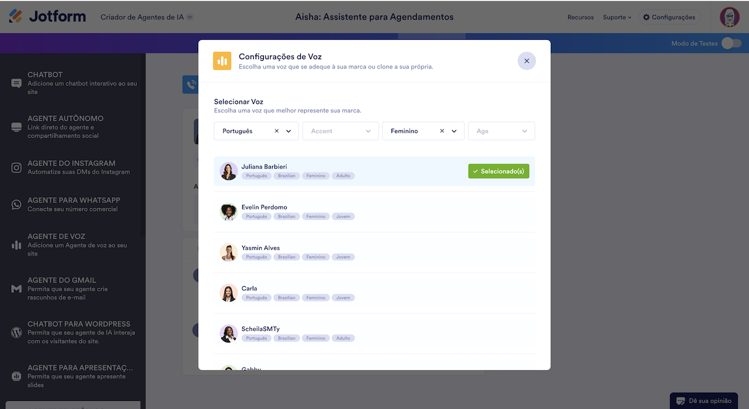Expand Criador de Agentes de IA dropdown

click(147, 17)
